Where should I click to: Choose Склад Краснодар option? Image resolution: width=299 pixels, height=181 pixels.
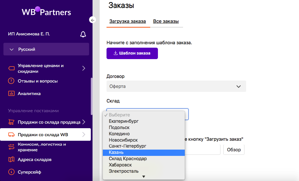point(144,159)
